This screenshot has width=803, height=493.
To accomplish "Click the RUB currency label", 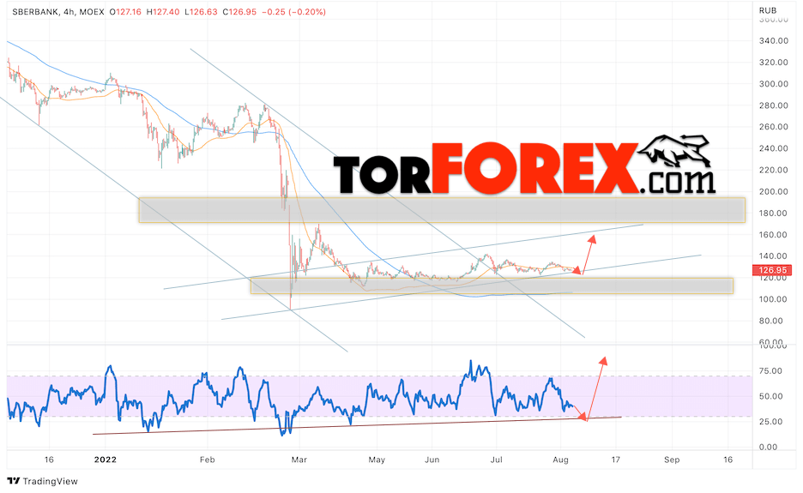I will pyautogui.click(x=768, y=10).
